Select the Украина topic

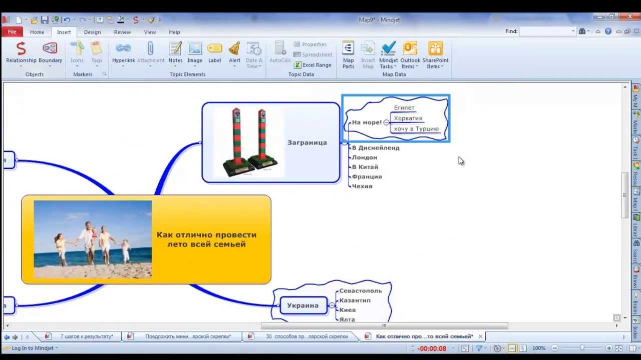[x=303, y=305]
